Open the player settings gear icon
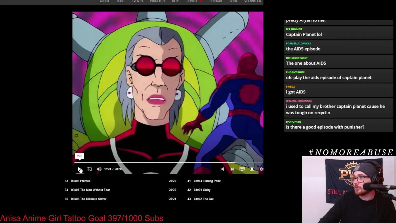The image size is (396, 223). (261, 169)
